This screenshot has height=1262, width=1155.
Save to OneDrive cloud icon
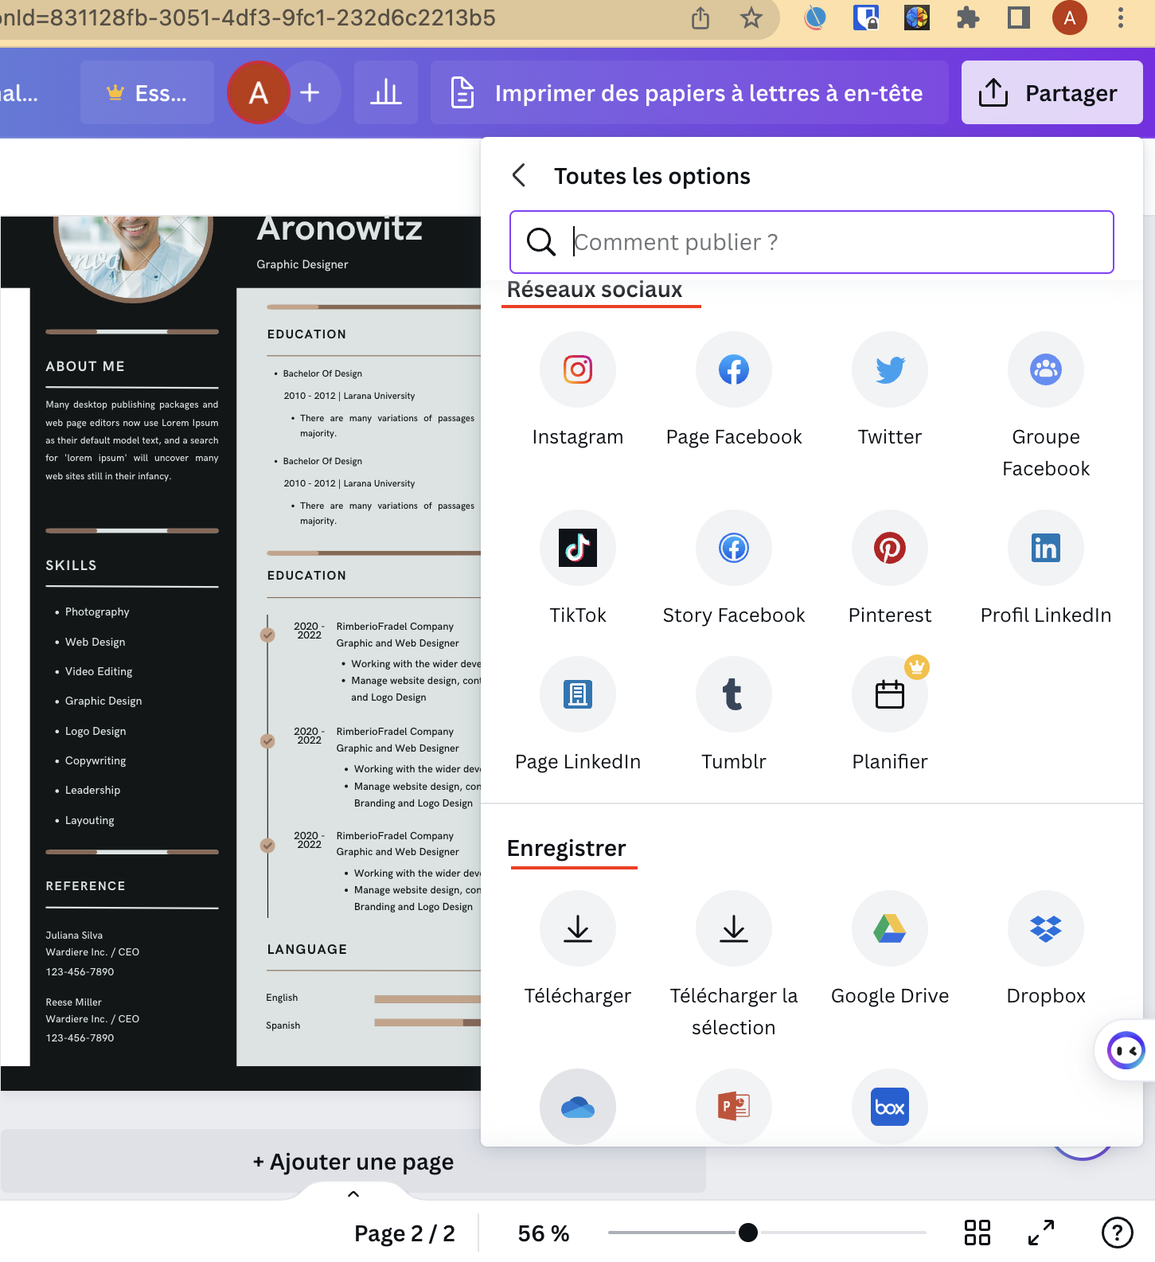(578, 1107)
